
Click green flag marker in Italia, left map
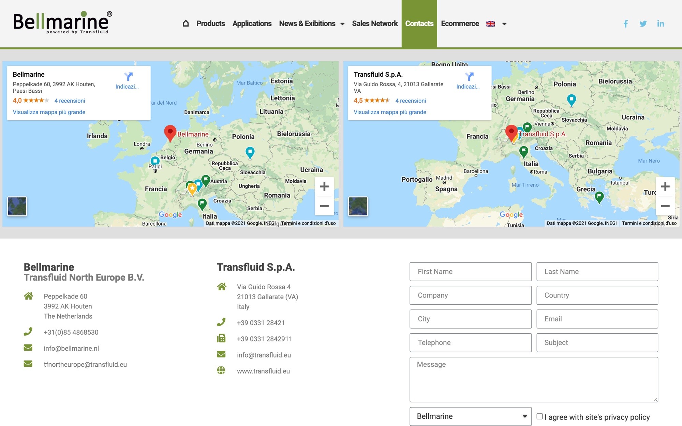point(202,204)
